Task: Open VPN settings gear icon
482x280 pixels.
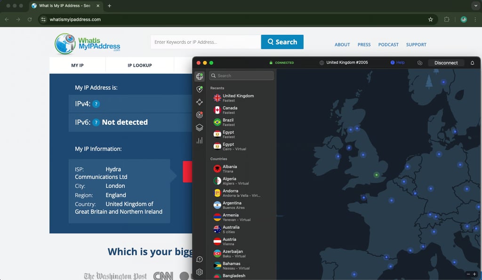Action: coord(200,272)
